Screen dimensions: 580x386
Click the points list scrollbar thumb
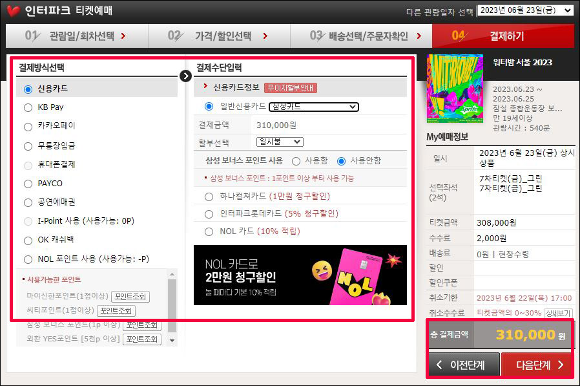[172, 306]
